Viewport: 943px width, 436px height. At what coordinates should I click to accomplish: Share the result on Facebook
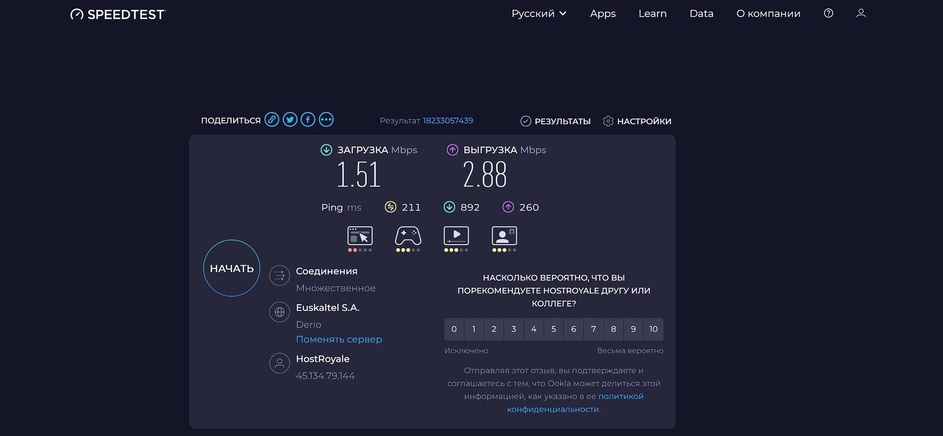click(x=308, y=119)
